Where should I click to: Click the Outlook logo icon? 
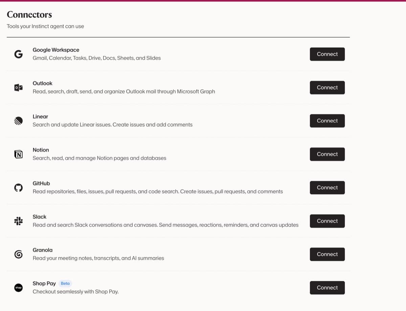tap(18, 88)
